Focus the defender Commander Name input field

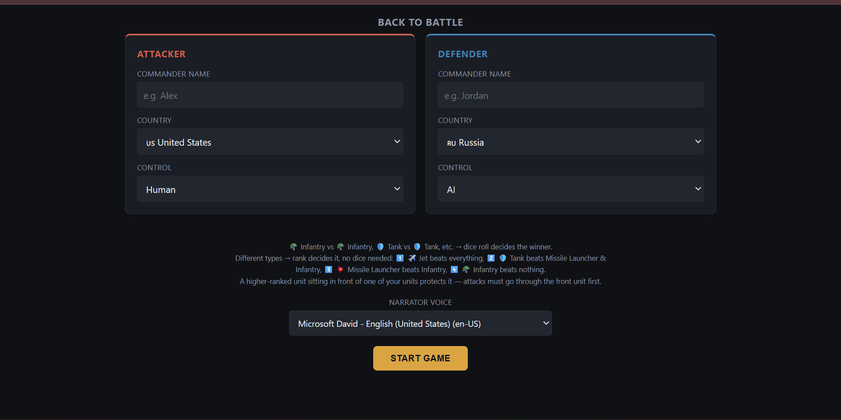pos(571,95)
